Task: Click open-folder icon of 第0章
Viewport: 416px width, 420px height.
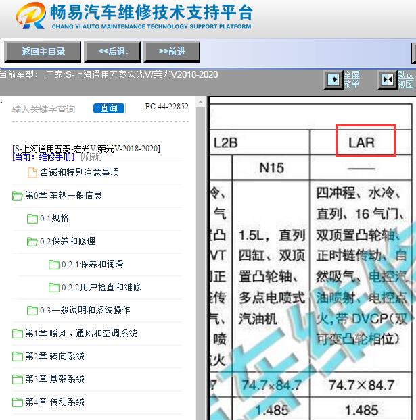Action: coord(17,196)
